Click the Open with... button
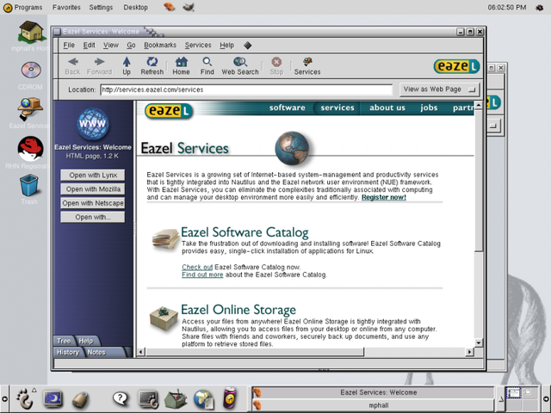This screenshot has height=413, width=551. click(93, 217)
